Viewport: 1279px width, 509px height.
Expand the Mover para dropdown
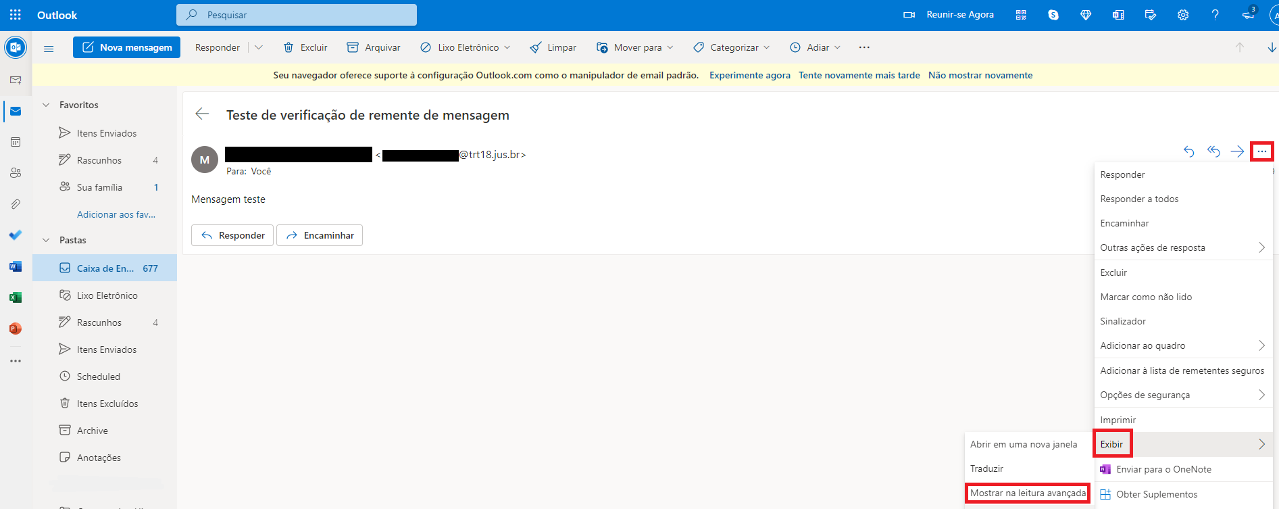(x=670, y=47)
